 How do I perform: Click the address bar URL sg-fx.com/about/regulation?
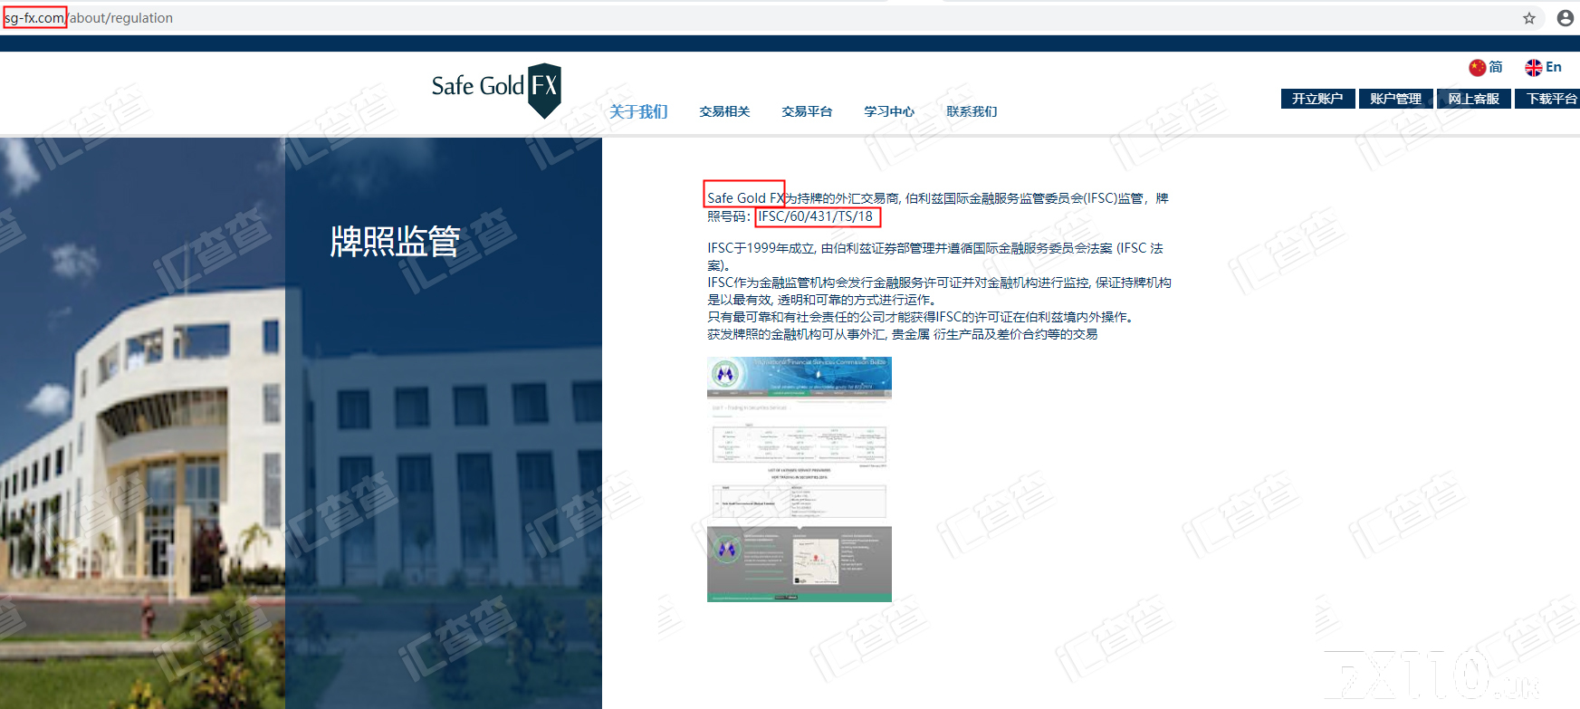tap(89, 18)
